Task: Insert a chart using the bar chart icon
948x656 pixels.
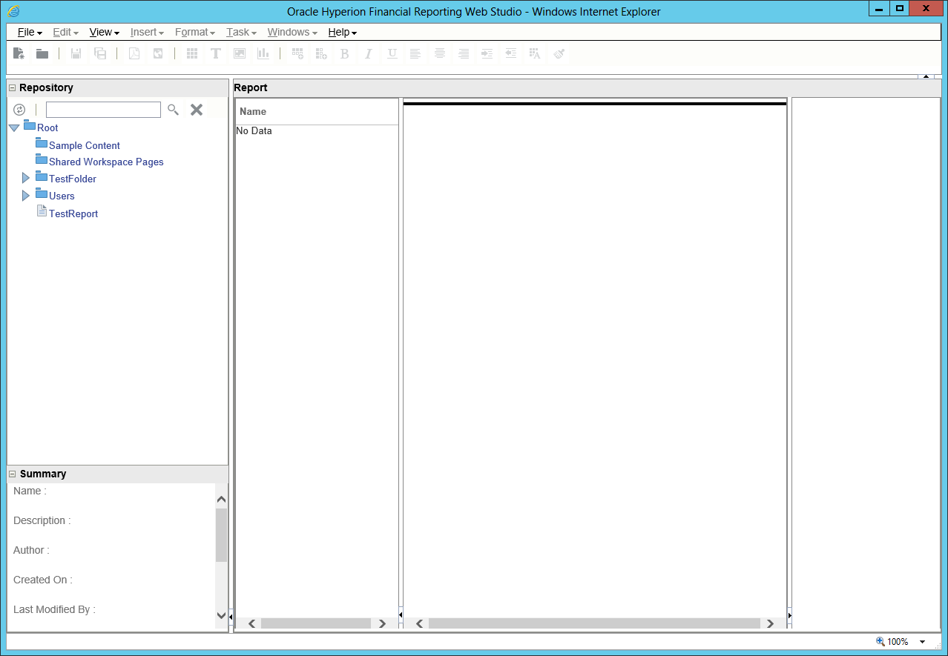Action: click(263, 53)
